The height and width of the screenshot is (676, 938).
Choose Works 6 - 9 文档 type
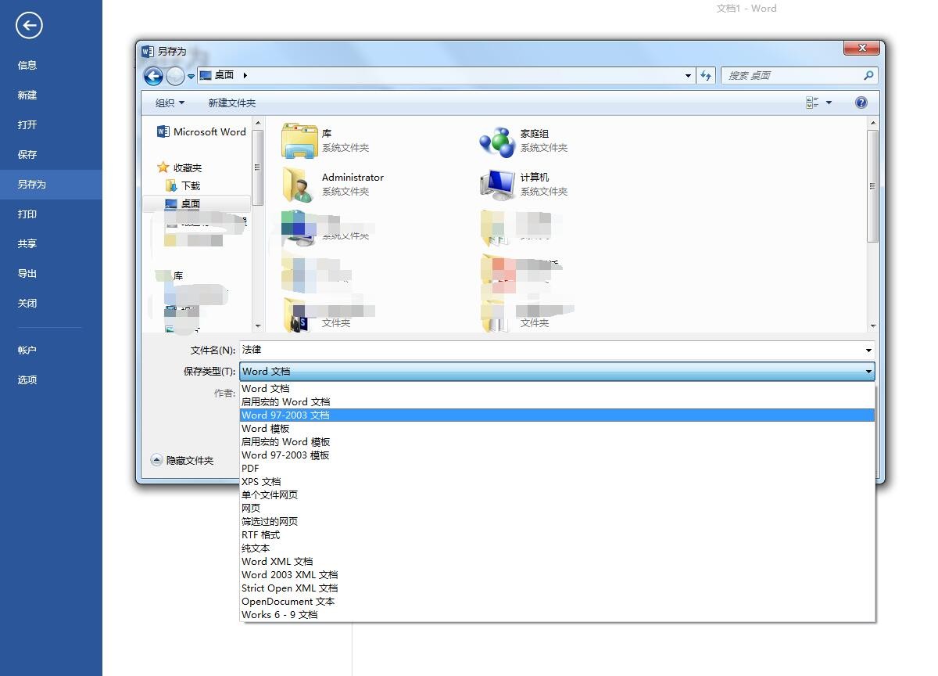point(557,614)
